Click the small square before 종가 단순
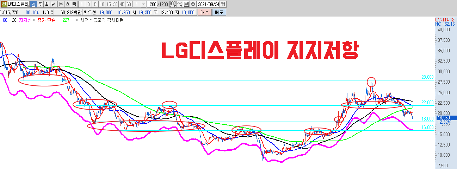 tap(34, 20)
